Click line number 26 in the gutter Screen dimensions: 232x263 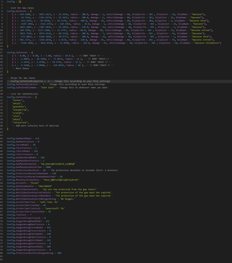pyautogui.click(x=2, y=81)
